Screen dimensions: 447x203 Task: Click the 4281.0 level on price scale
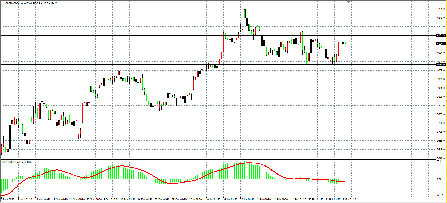pyautogui.click(x=441, y=9)
